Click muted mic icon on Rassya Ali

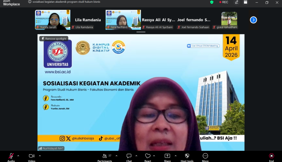click(144, 27)
